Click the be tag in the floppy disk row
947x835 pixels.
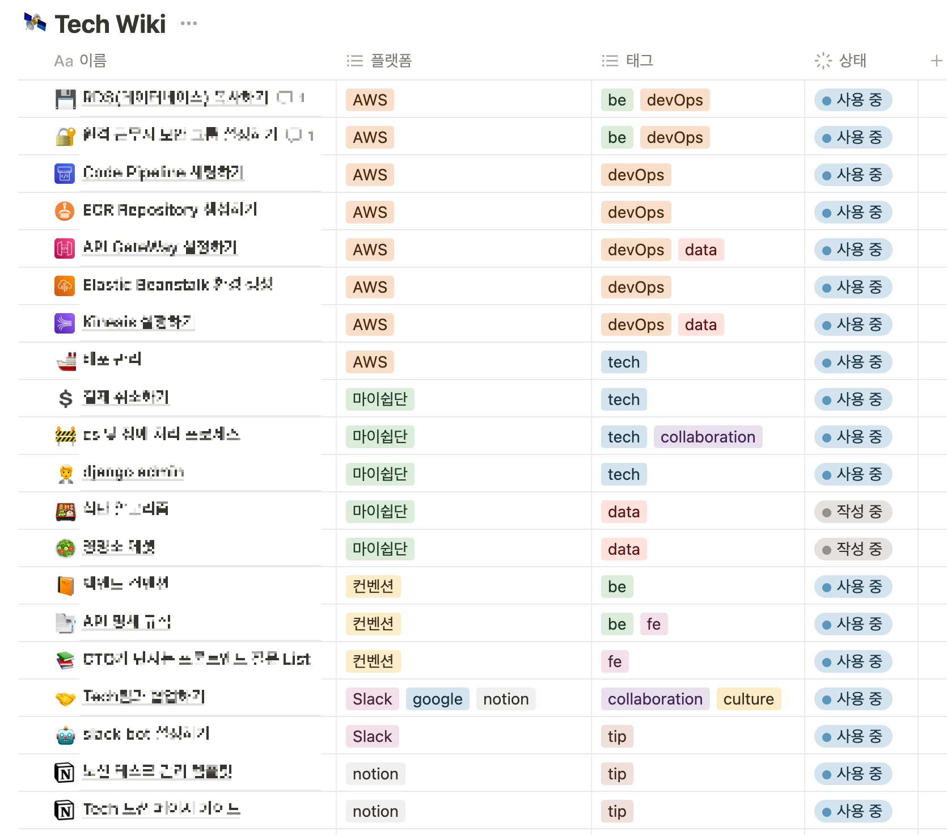(617, 100)
